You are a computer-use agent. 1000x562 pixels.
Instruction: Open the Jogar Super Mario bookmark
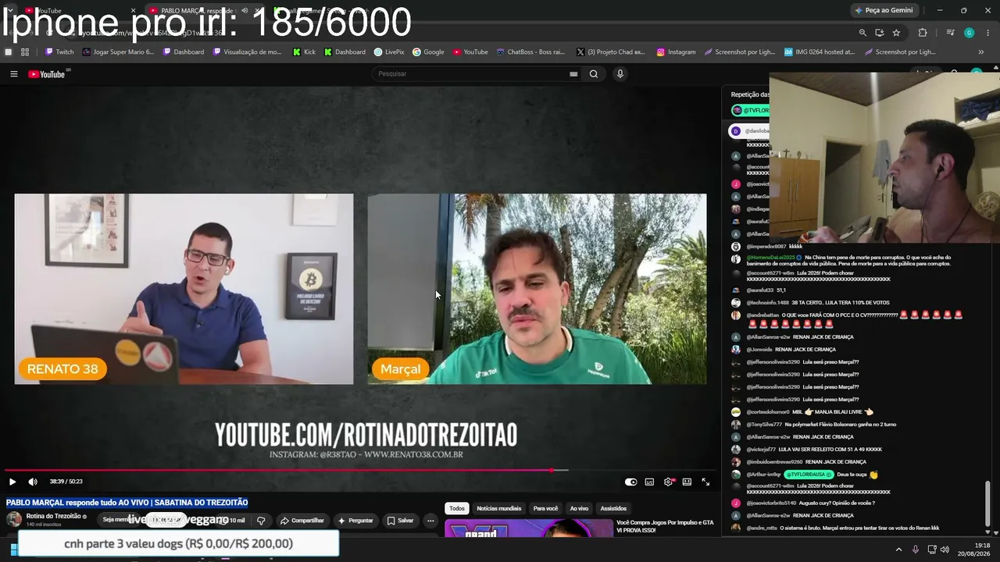118,52
